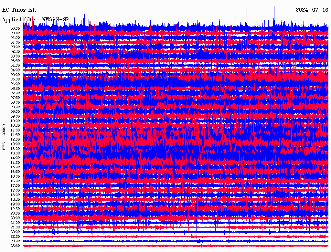Select the 21:30 time label
331x252 pixels.
click(x=15, y=227)
